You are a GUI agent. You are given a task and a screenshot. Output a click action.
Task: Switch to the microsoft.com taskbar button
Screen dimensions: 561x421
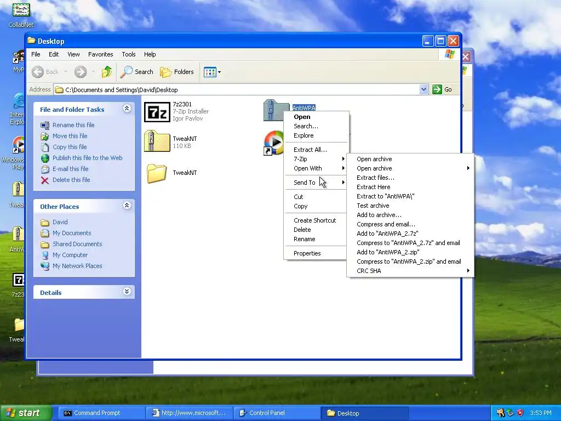(x=189, y=413)
